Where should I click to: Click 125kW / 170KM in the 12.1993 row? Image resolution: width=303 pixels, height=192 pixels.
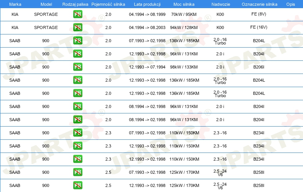point(184,185)
